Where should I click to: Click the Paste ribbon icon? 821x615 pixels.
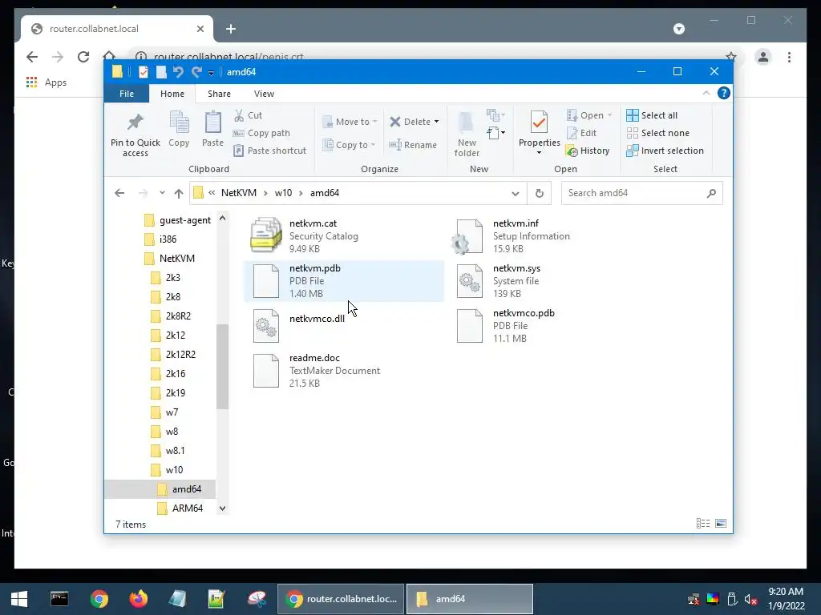tap(212, 123)
